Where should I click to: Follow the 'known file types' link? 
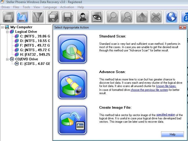(166, 86)
